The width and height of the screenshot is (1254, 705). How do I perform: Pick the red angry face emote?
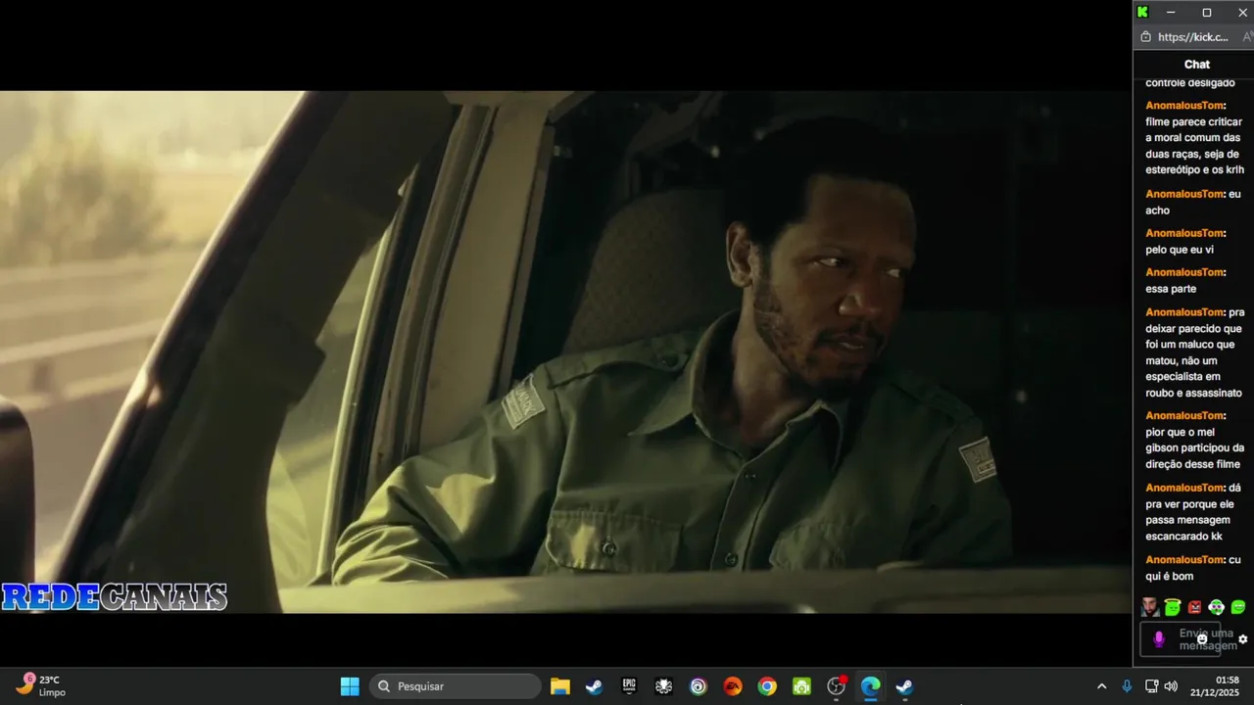1194,607
